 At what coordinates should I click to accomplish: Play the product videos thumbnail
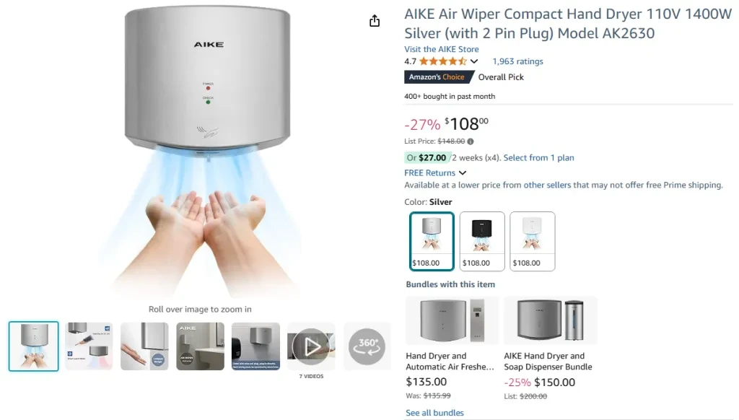coord(311,346)
